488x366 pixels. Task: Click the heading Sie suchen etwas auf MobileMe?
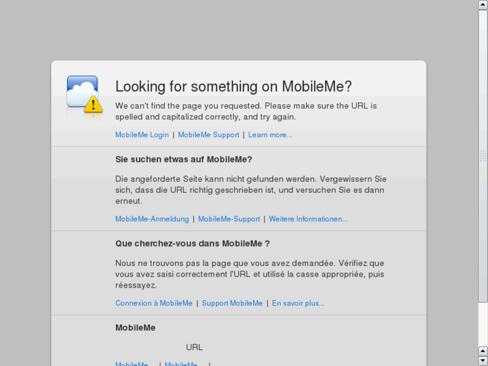click(183, 159)
